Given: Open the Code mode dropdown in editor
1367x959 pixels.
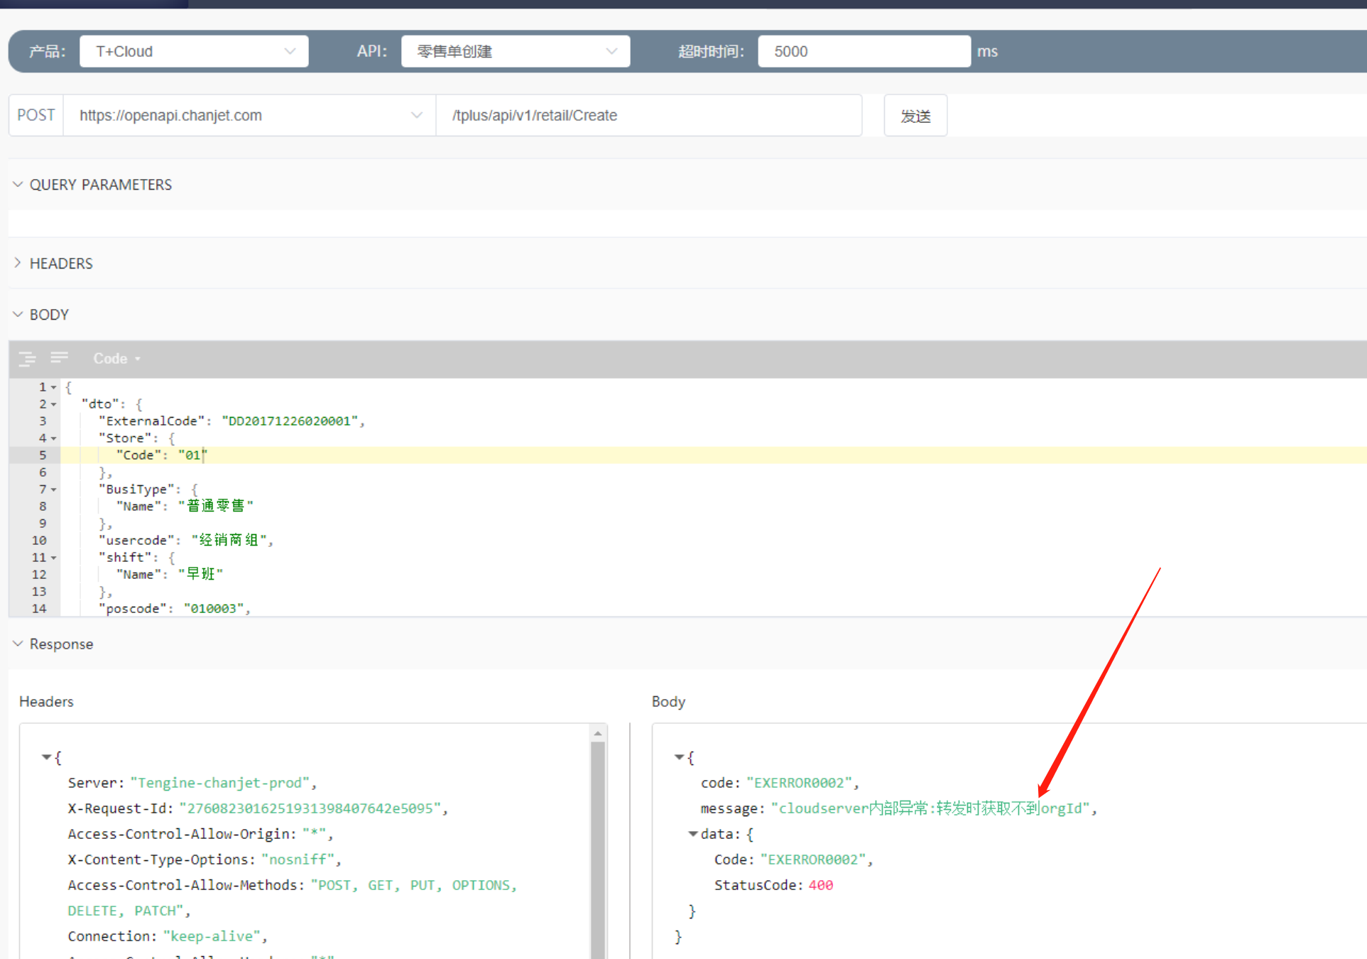Looking at the screenshot, I should pyautogui.click(x=117, y=359).
